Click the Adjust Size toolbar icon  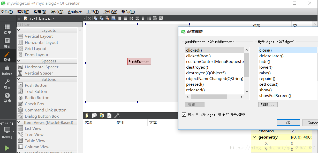click(x=161, y=18)
